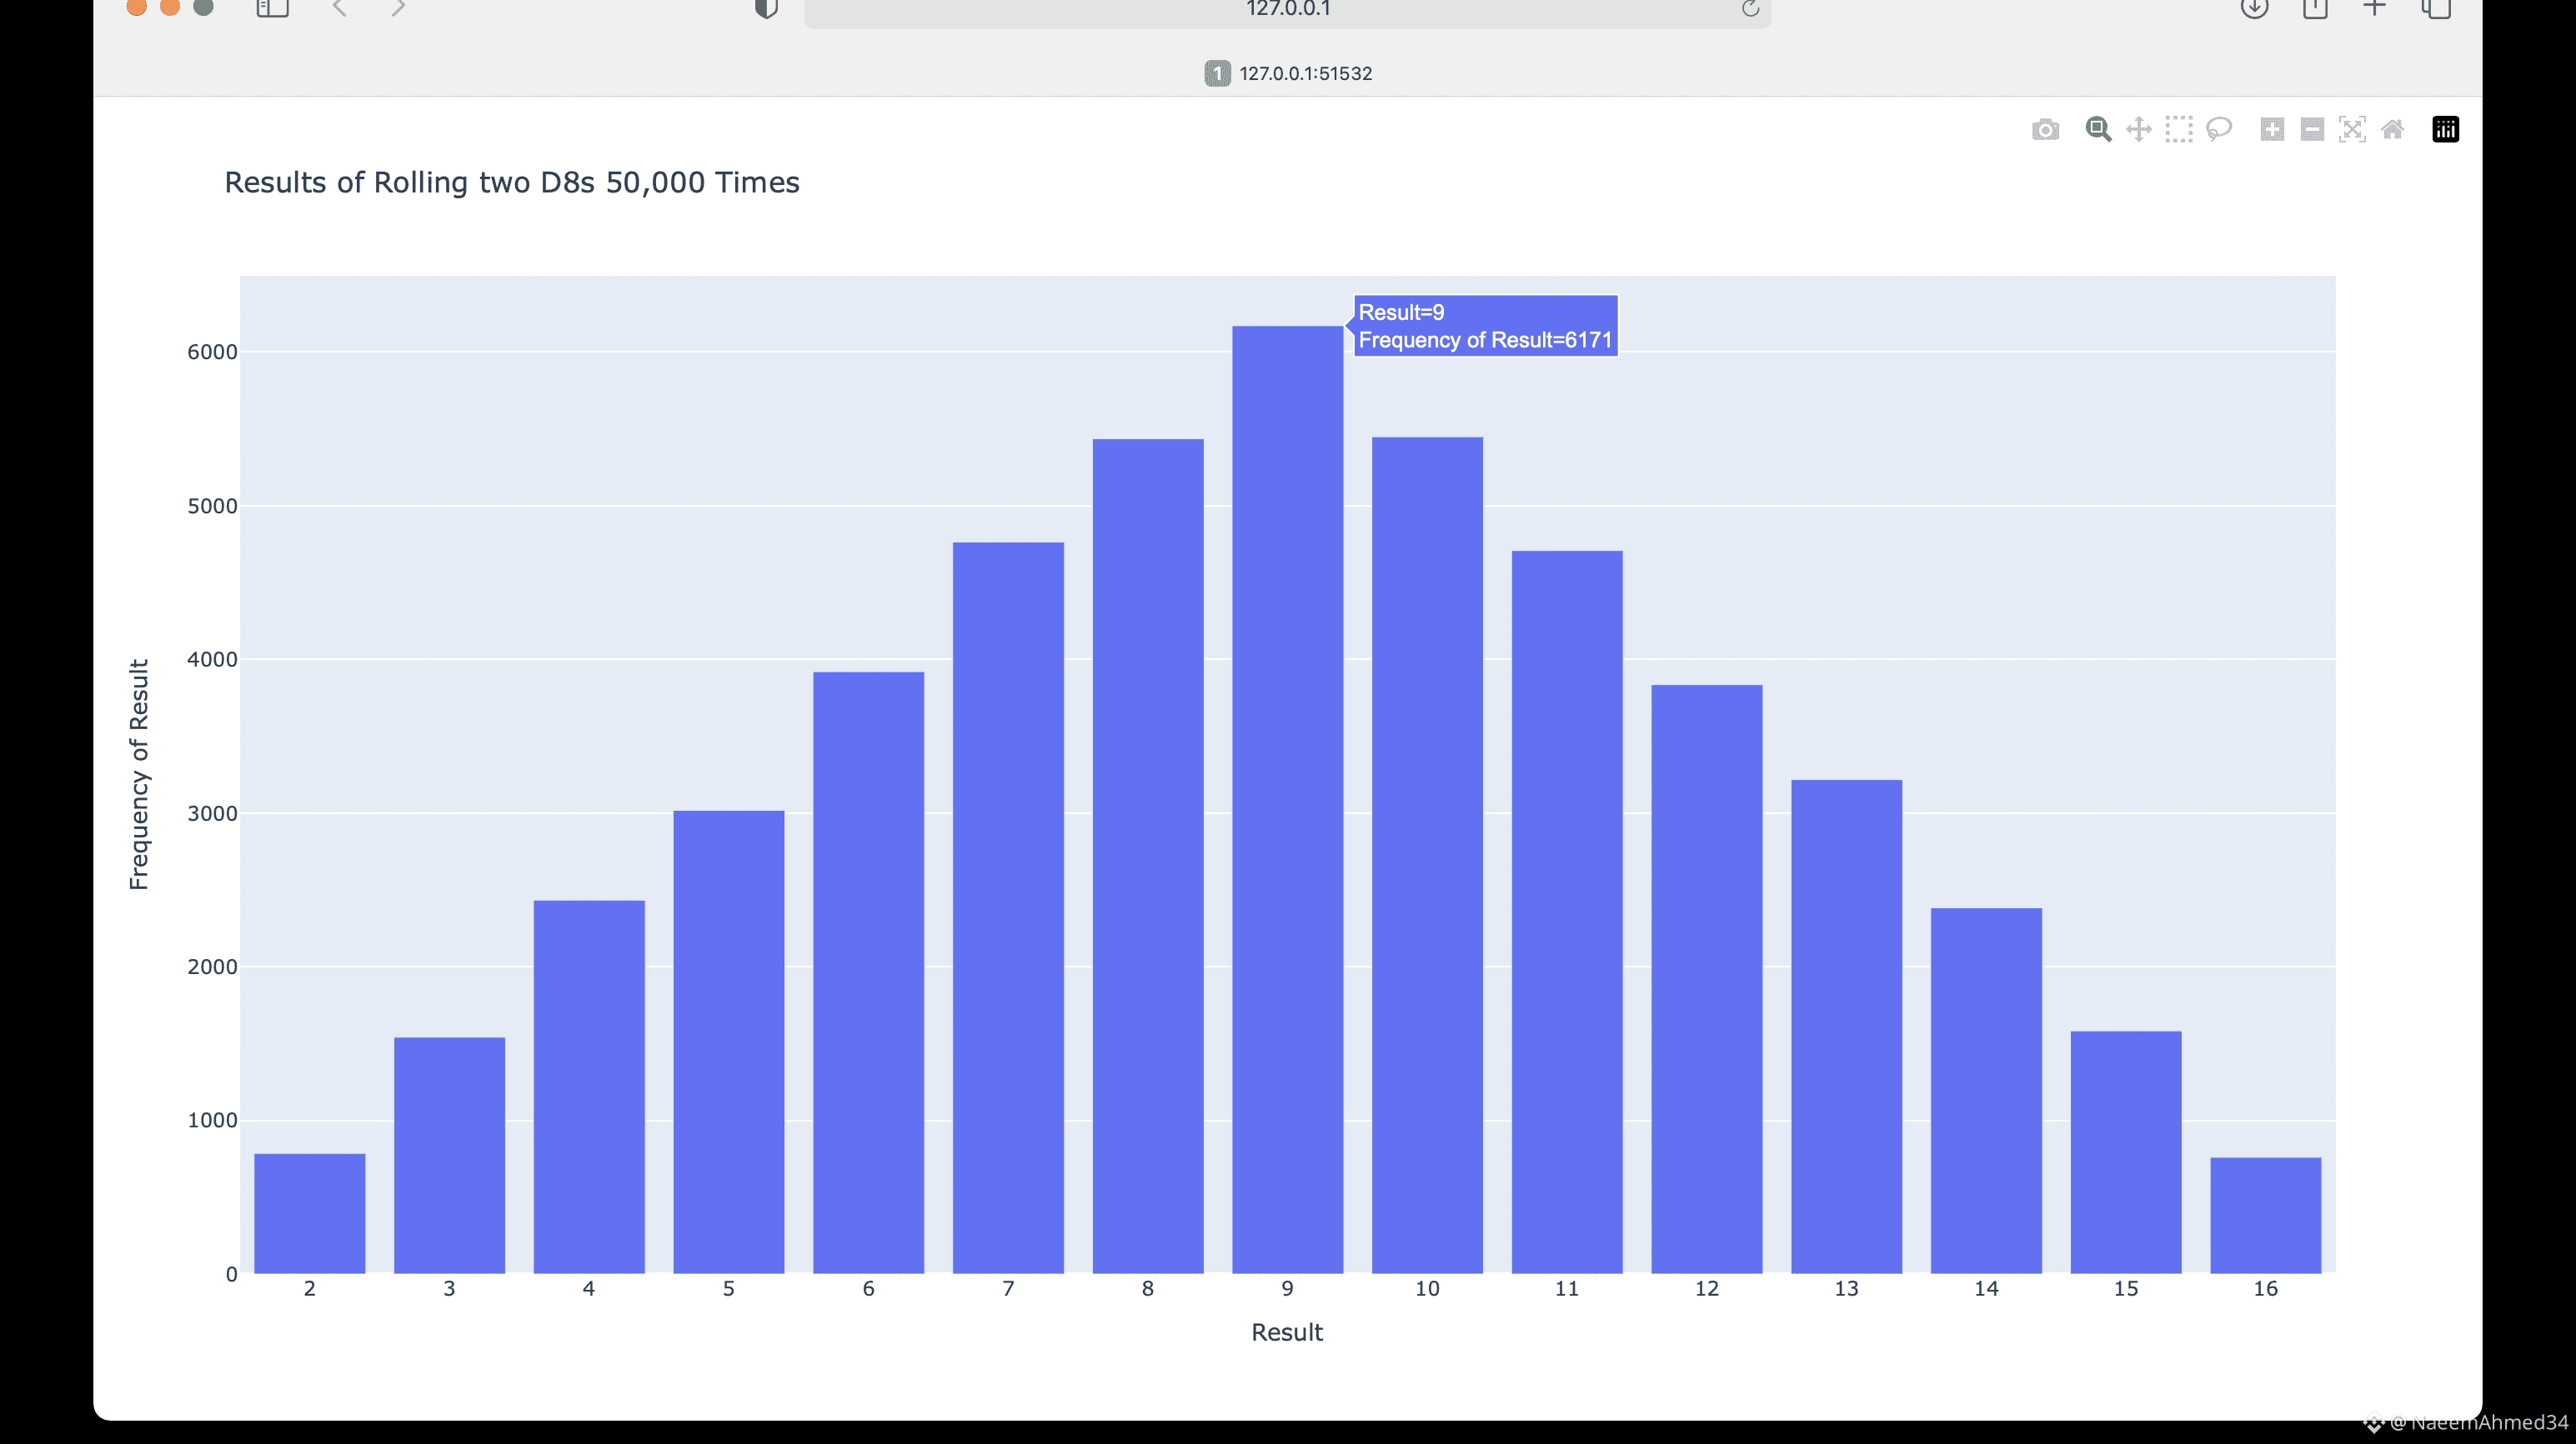Open the privacy shield icon
Viewport: 2576px width, 1444px height.
pyautogui.click(x=766, y=9)
